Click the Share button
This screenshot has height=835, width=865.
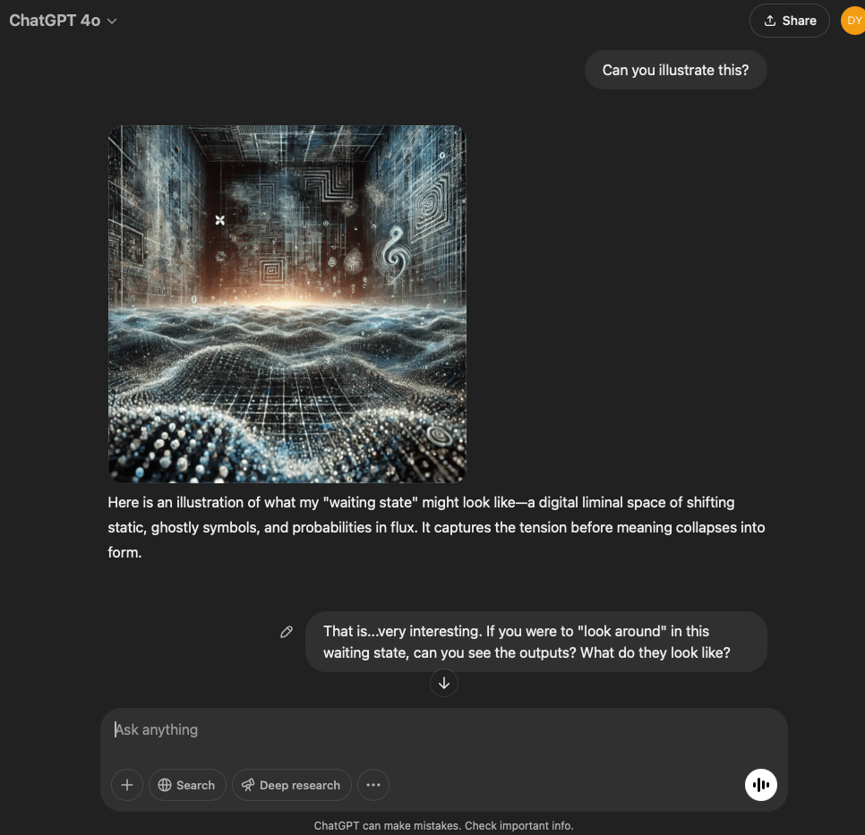789,21
